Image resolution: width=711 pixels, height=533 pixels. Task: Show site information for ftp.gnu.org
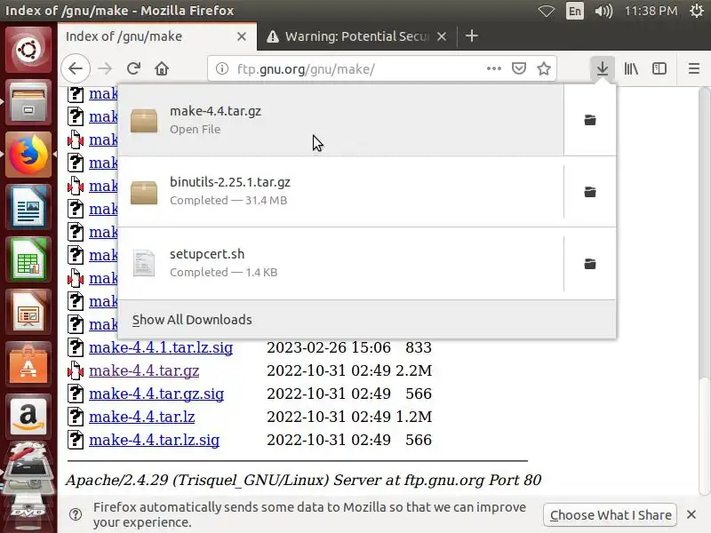[221, 69]
